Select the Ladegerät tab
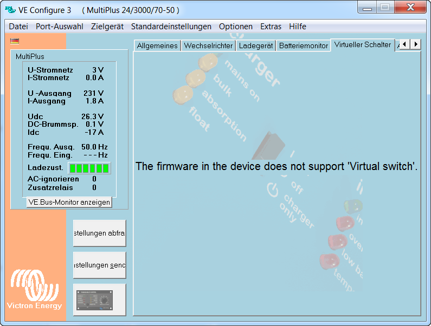This screenshot has width=431, height=326. tap(256, 46)
